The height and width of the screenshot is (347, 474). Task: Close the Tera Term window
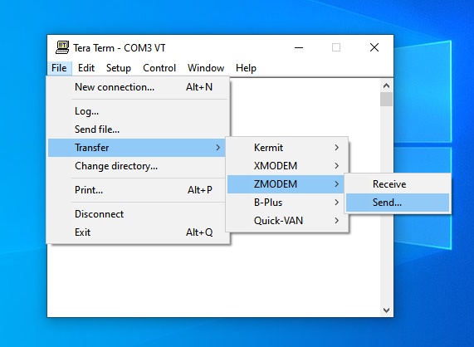374,47
